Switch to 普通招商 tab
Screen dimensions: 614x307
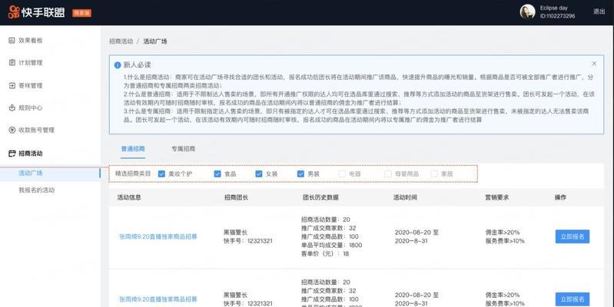(x=133, y=149)
